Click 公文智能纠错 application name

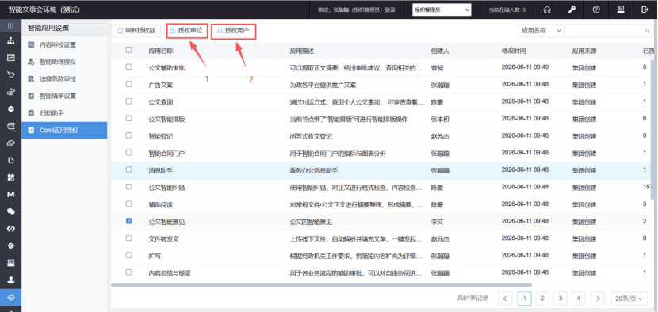(x=166, y=188)
